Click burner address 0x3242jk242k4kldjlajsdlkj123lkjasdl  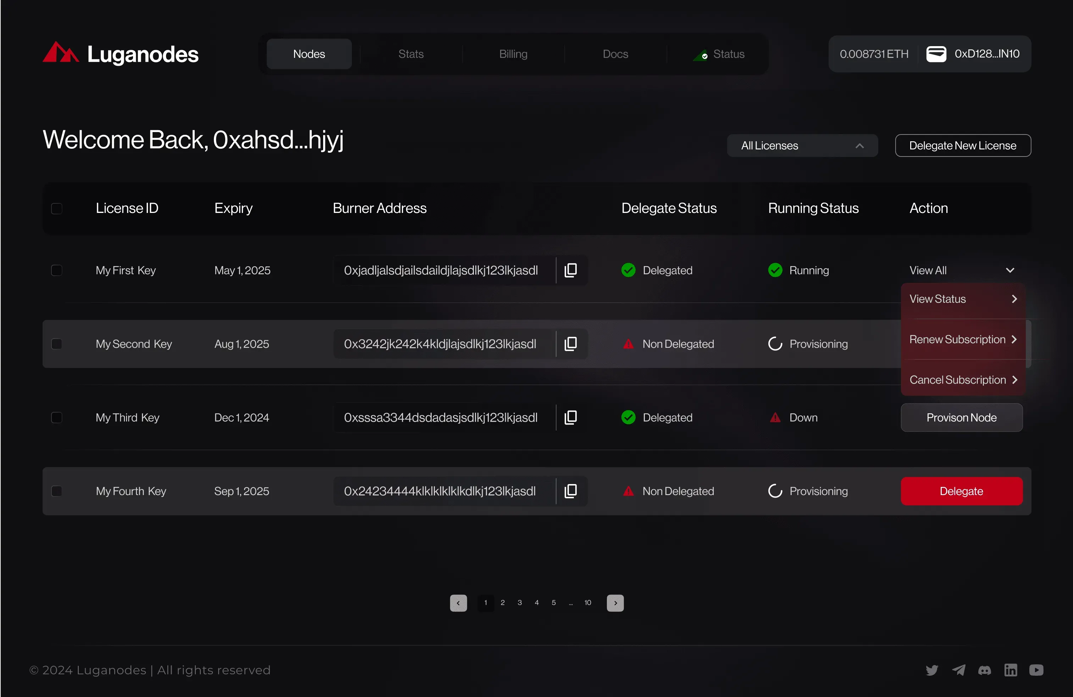[440, 344]
